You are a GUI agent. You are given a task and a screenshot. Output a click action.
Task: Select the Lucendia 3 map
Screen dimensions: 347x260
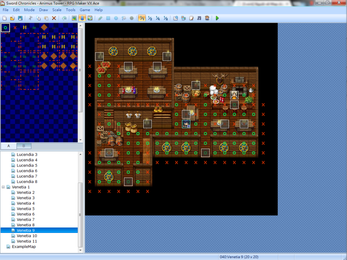pos(27,154)
